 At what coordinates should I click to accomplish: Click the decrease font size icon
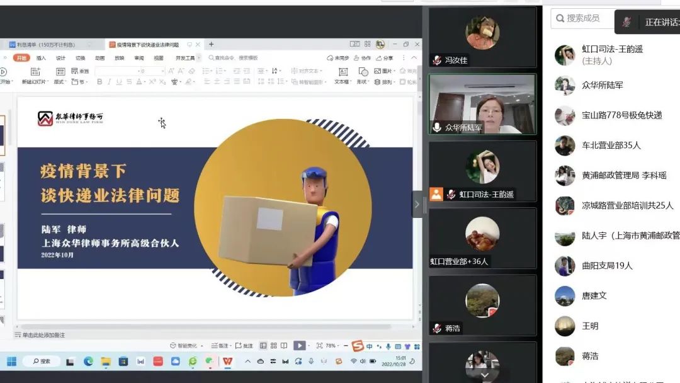(181, 71)
